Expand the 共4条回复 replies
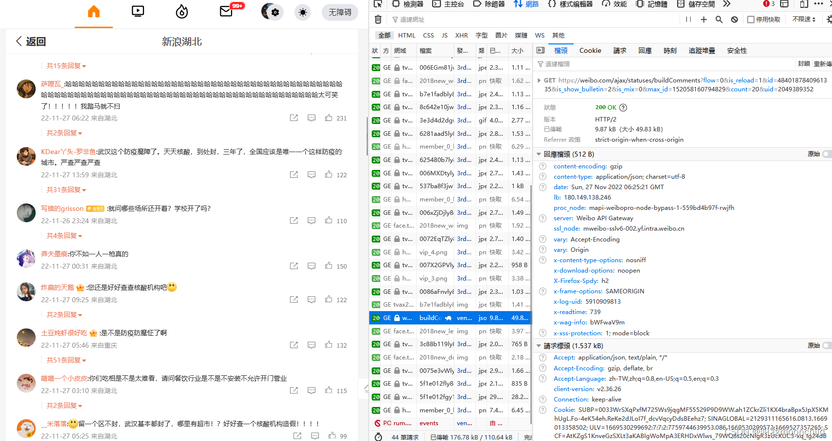The image size is (832, 441). [x=64, y=236]
